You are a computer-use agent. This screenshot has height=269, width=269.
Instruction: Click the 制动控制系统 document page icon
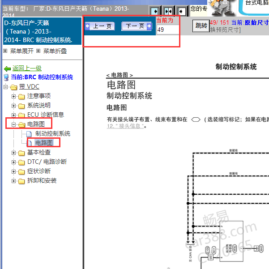[x=29, y=134]
